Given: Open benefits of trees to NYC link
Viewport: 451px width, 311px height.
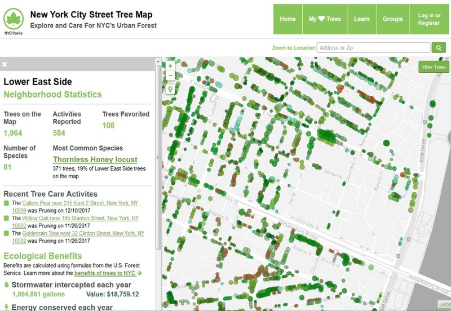Looking at the screenshot, I should (x=105, y=273).
